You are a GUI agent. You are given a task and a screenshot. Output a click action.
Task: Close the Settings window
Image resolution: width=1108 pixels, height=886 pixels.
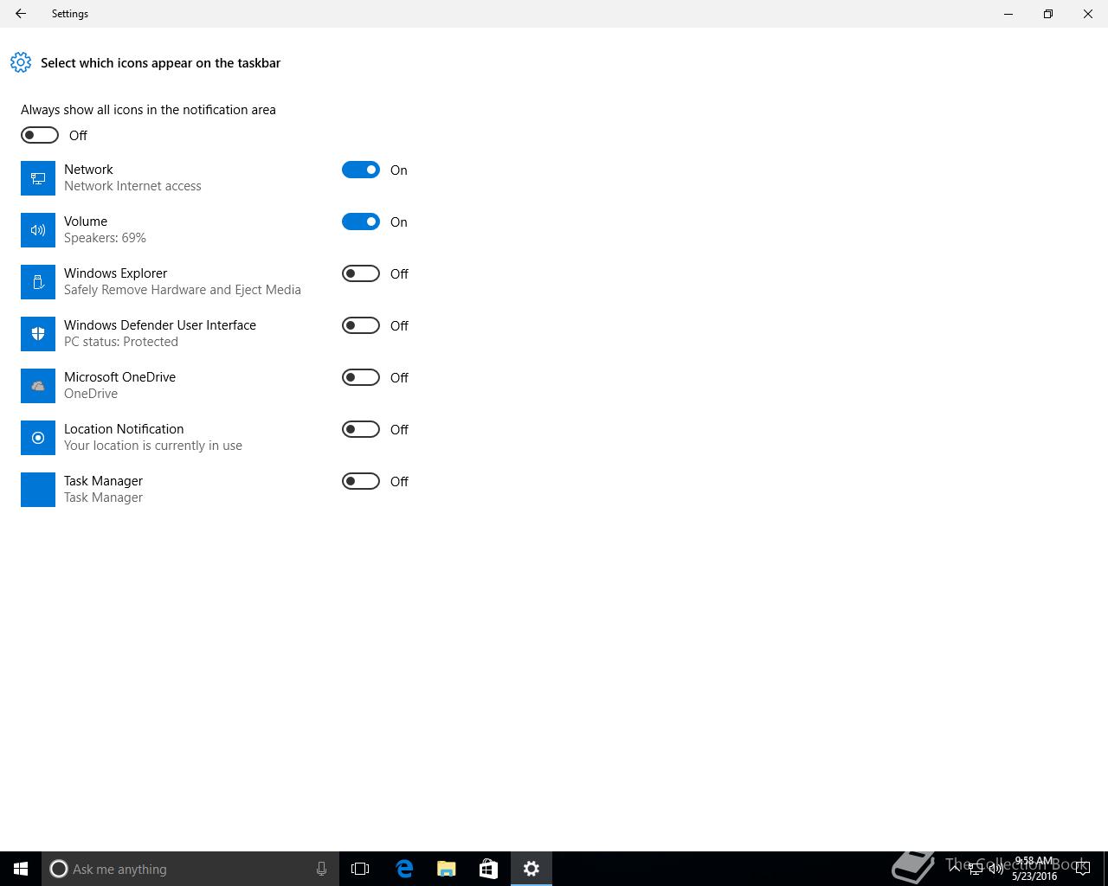coord(1088,14)
